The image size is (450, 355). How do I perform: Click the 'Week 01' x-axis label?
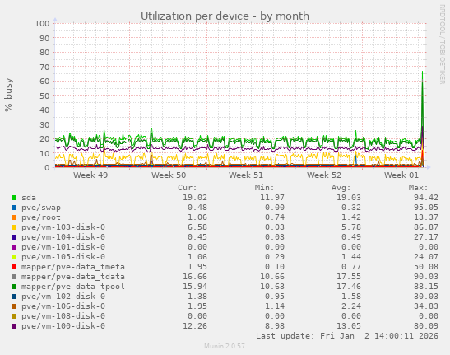[401, 175]
